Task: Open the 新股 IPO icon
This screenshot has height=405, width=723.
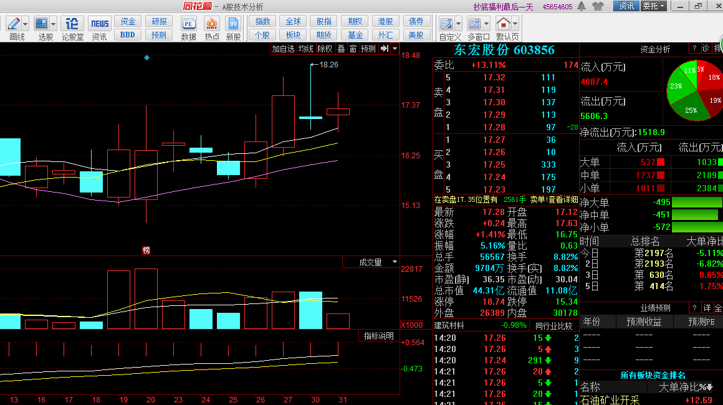Action: [234, 24]
